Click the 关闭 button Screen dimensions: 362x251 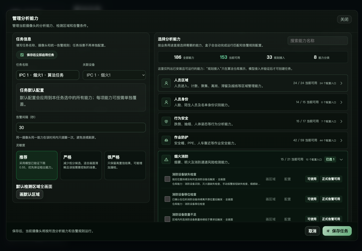pyautogui.click(x=344, y=19)
